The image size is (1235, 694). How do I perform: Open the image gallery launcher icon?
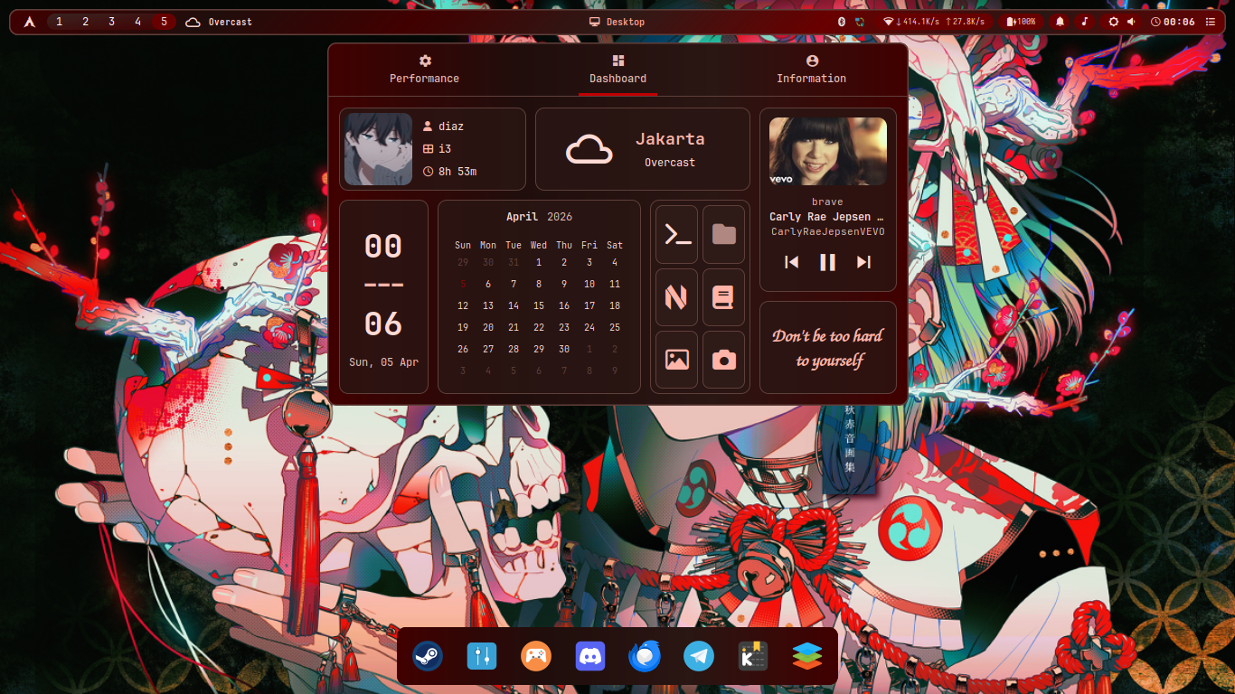[x=677, y=360]
